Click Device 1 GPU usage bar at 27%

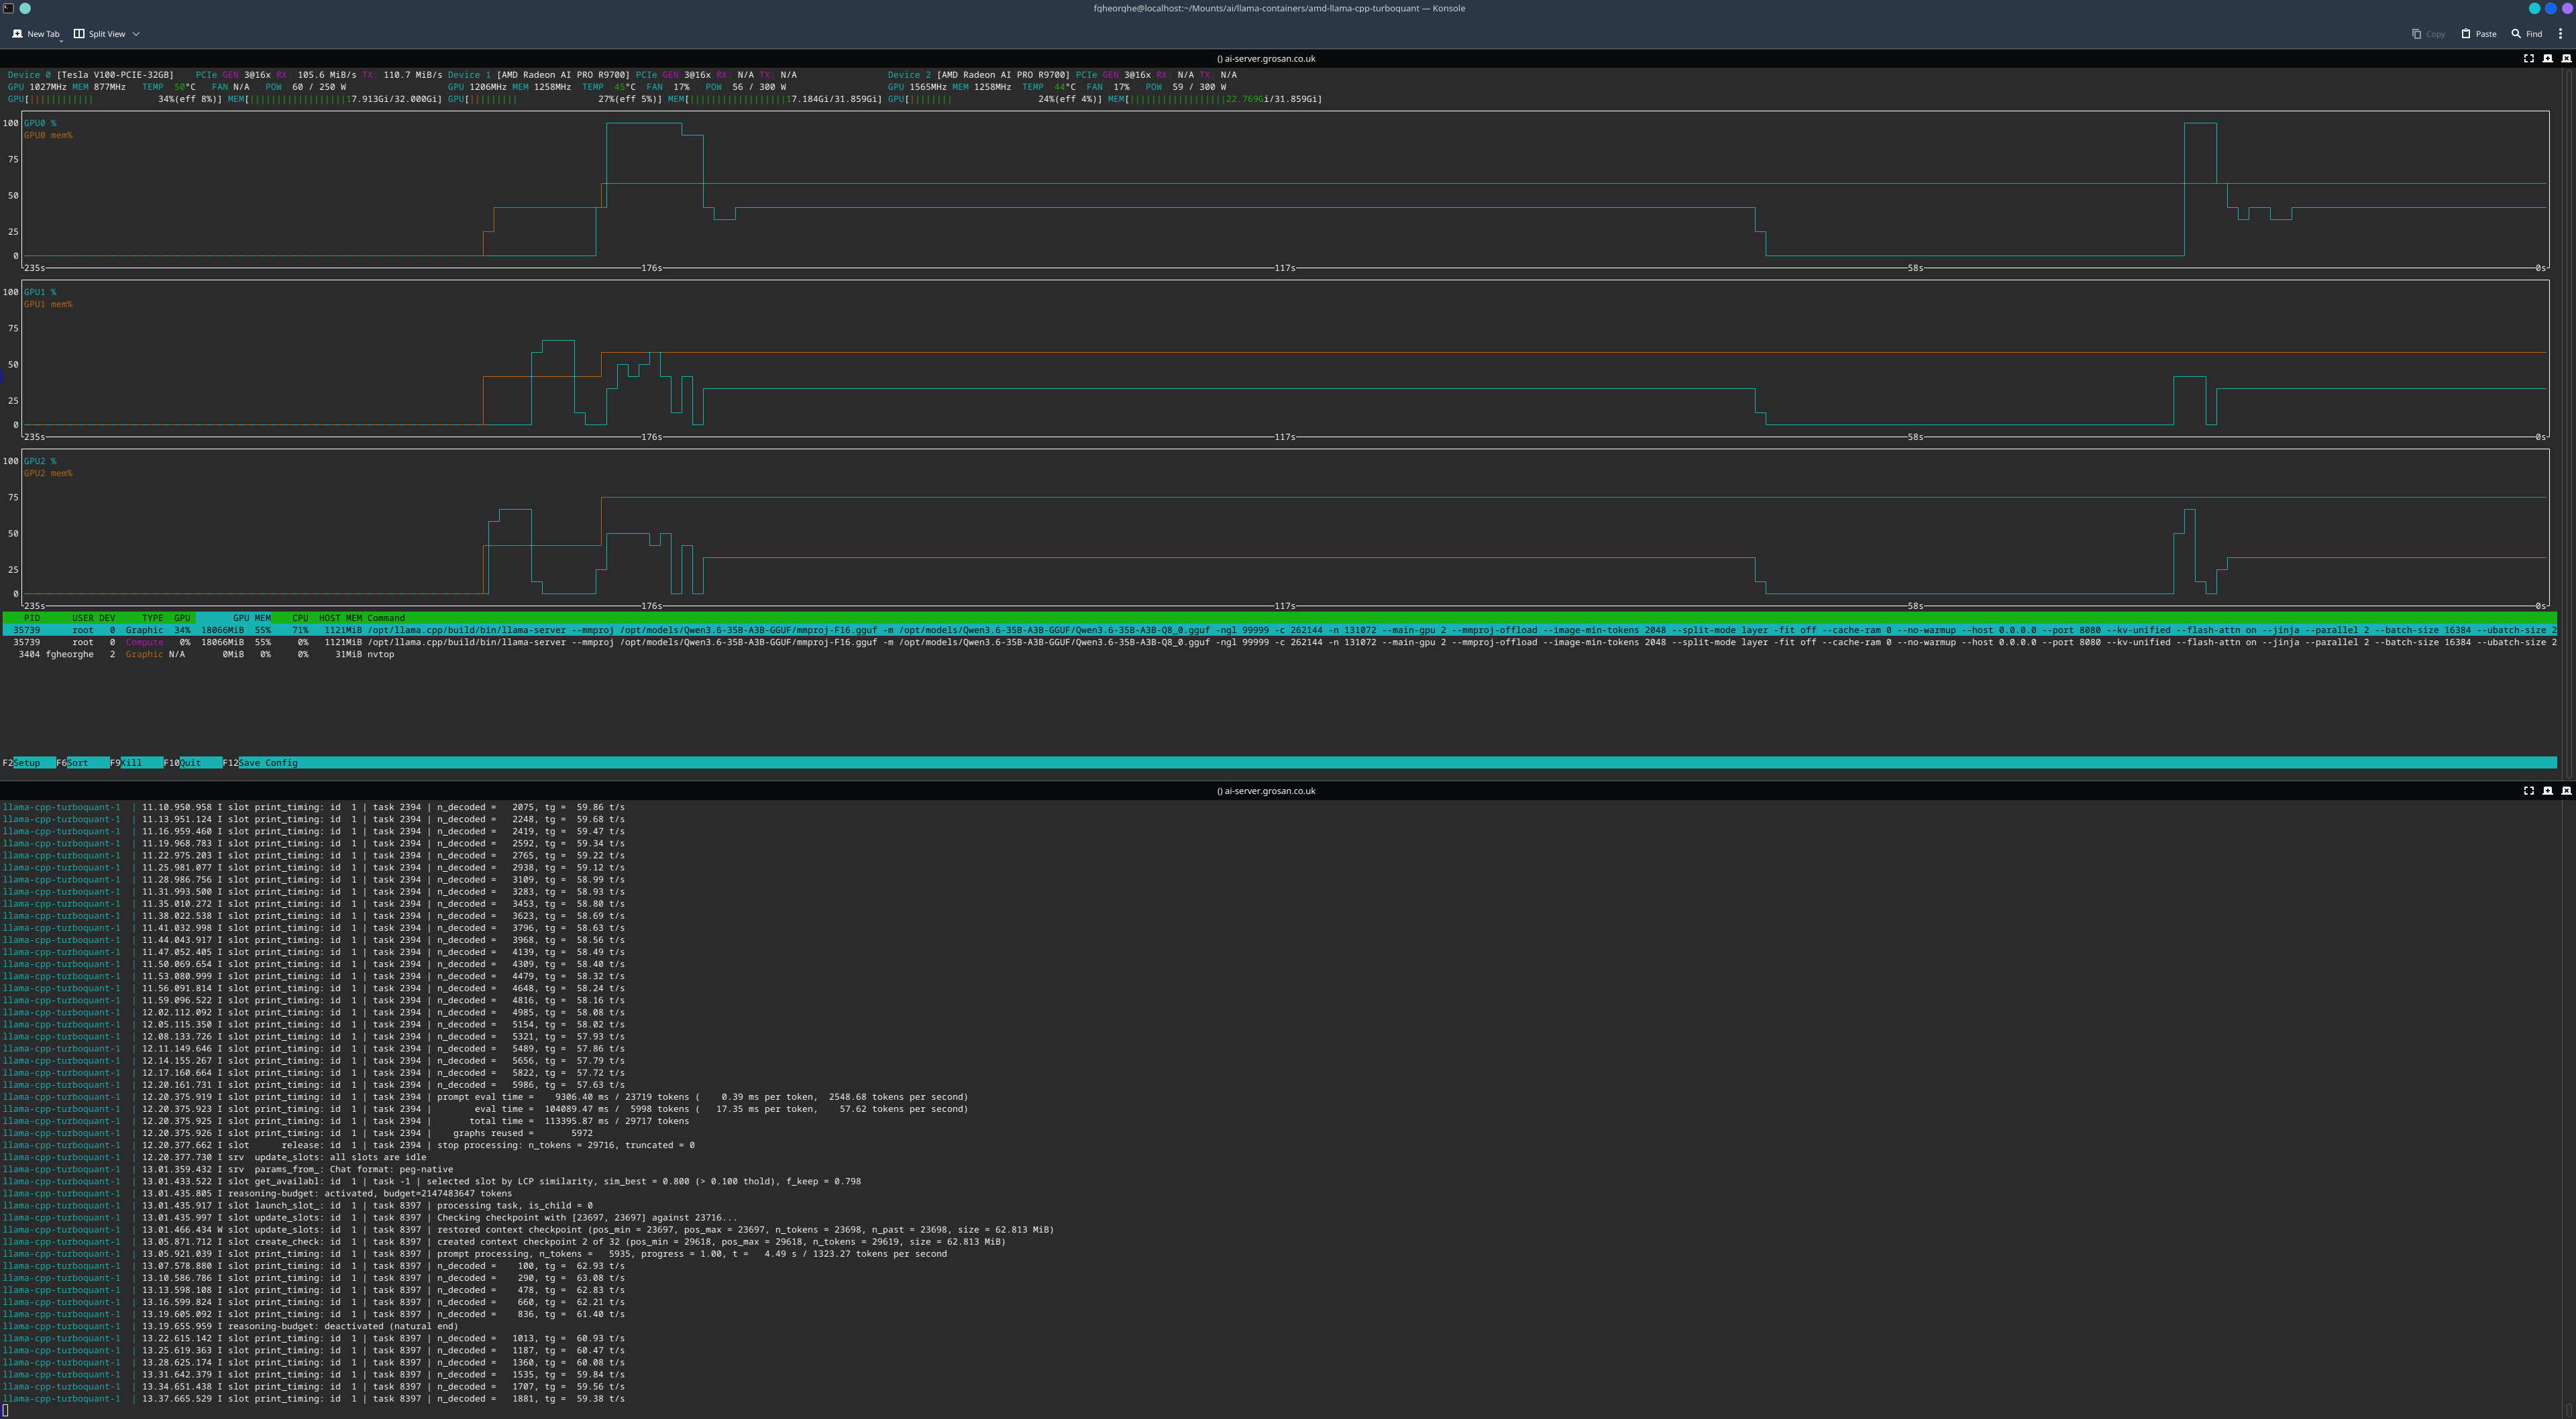click(x=555, y=99)
